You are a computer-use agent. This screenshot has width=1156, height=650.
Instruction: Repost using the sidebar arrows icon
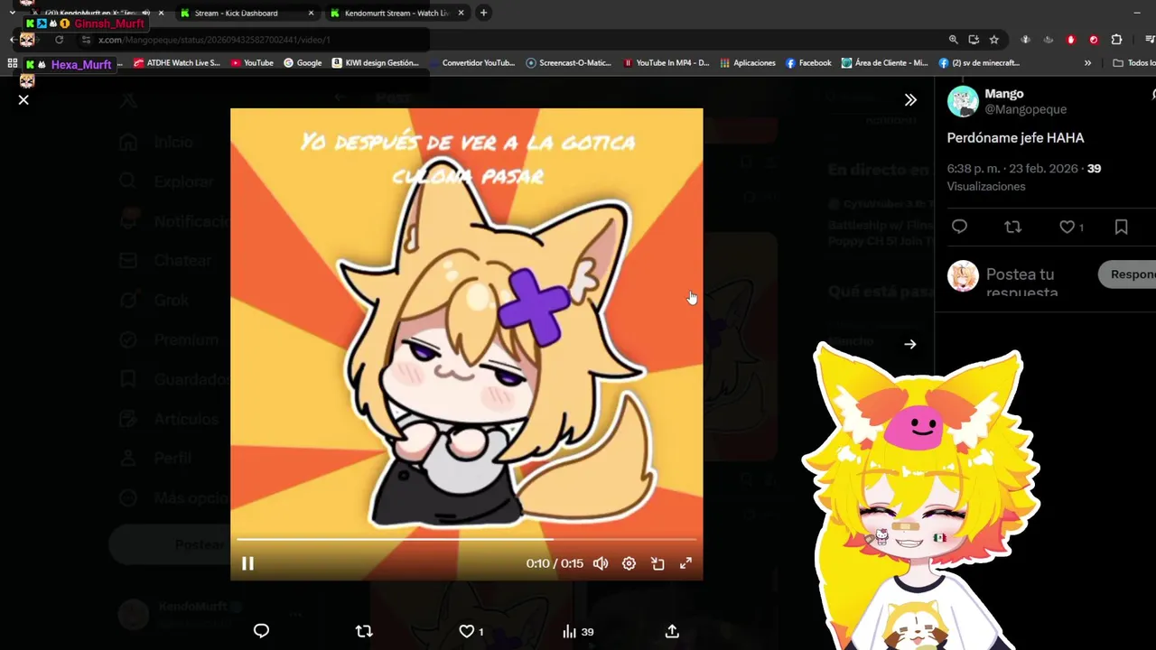tap(1013, 227)
